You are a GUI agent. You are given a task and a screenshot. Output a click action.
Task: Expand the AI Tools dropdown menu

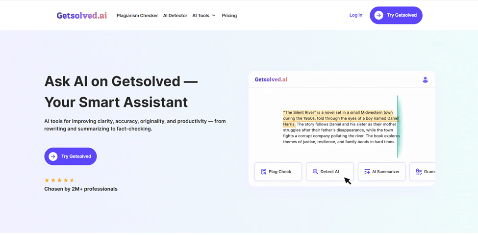click(203, 16)
